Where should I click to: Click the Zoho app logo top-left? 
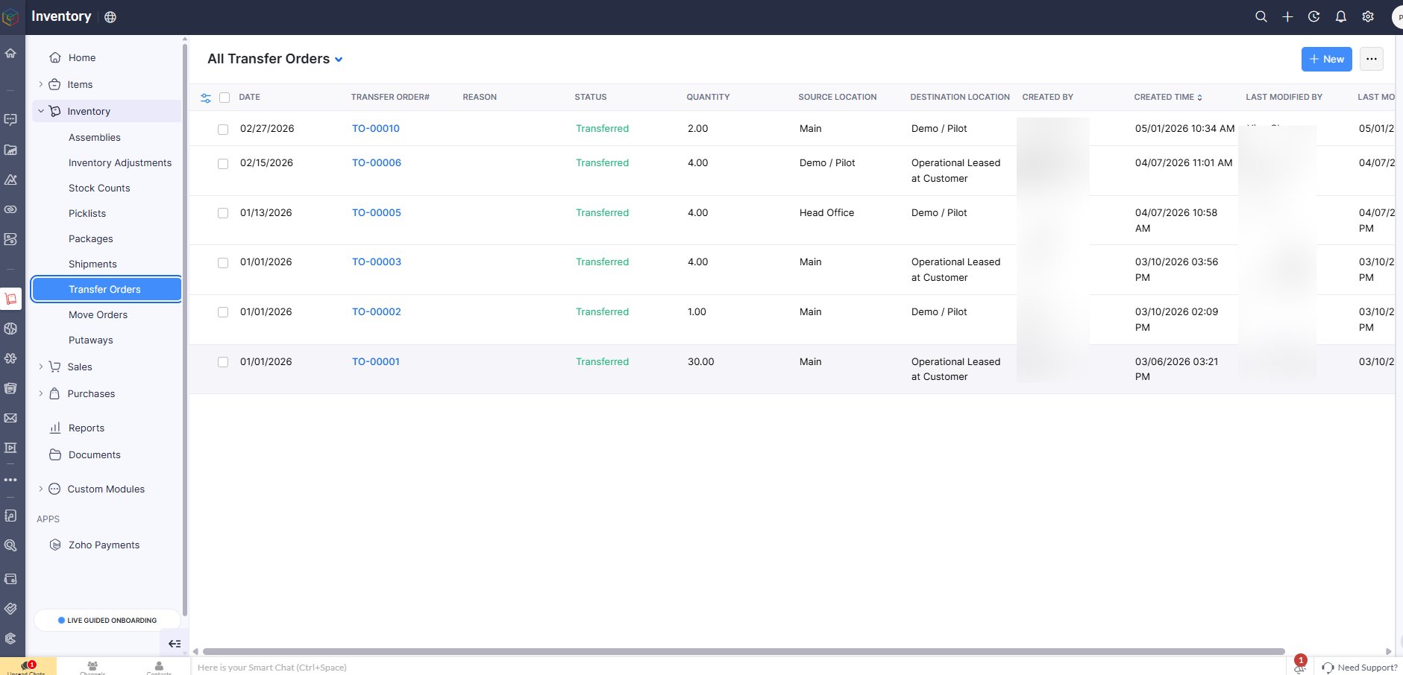[x=10, y=17]
